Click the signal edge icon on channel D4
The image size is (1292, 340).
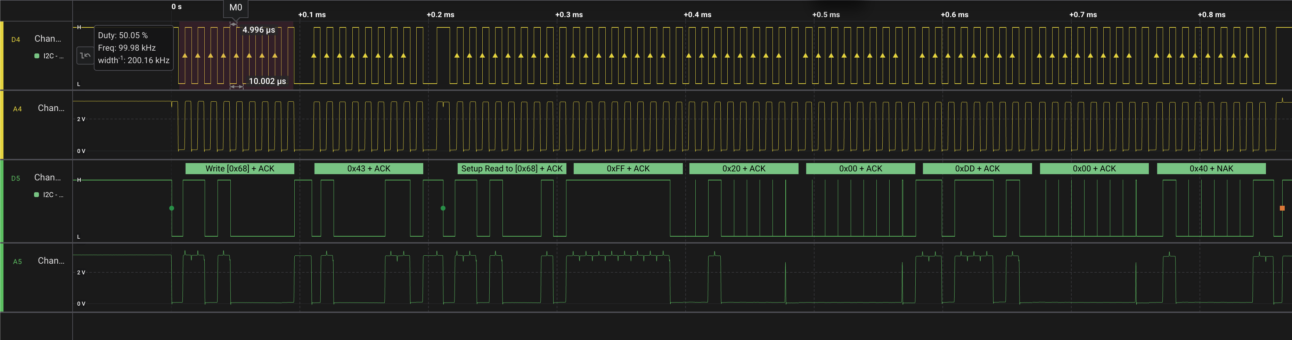point(85,55)
